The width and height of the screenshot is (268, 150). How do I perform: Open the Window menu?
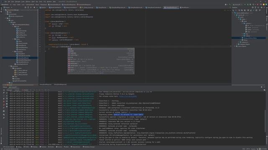coord(49,2)
